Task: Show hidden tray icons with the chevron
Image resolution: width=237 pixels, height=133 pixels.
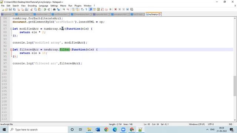Action: point(207,130)
